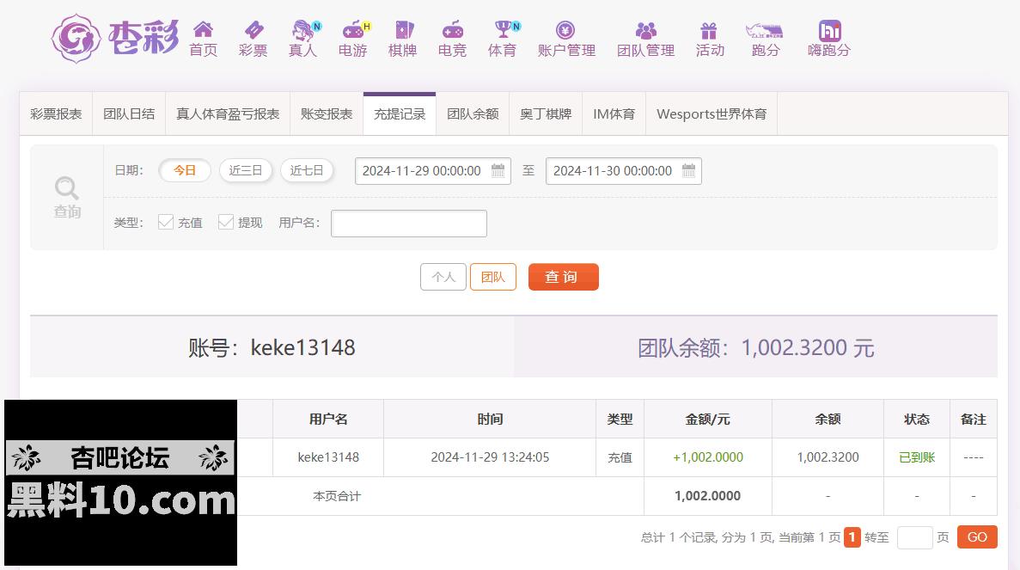
Task: Switch to the 团队余额 tab
Action: pyautogui.click(x=473, y=114)
